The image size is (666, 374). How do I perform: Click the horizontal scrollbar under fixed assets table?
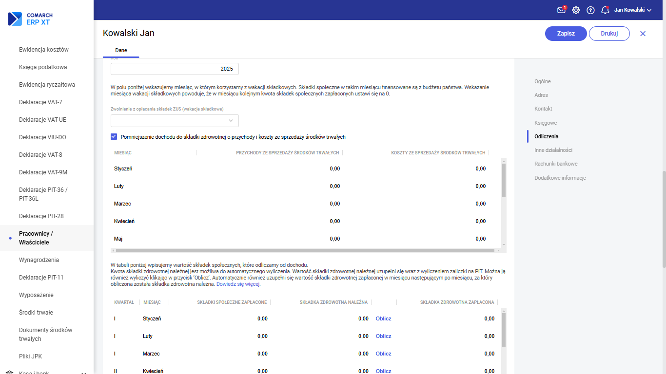305,250
